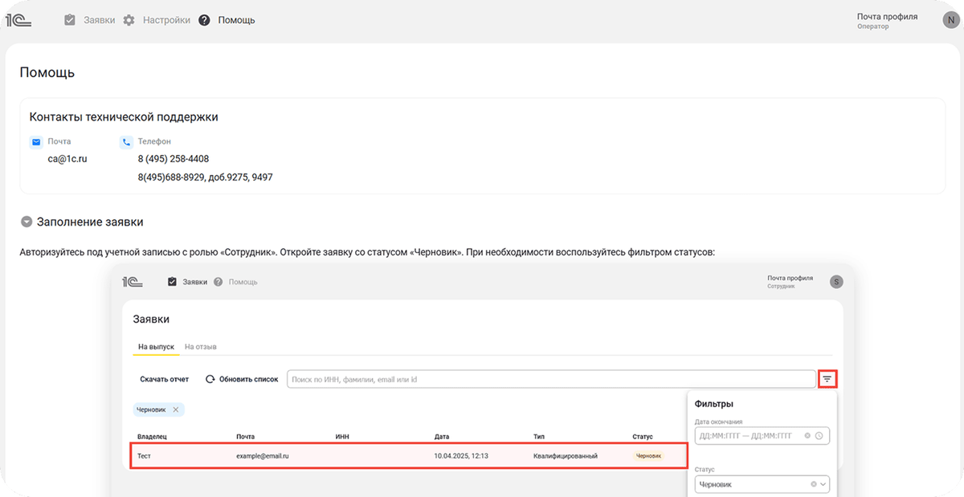The image size is (964, 497).
Task: Switch to the На отзыв tab
Action: [x=200, y=347]
